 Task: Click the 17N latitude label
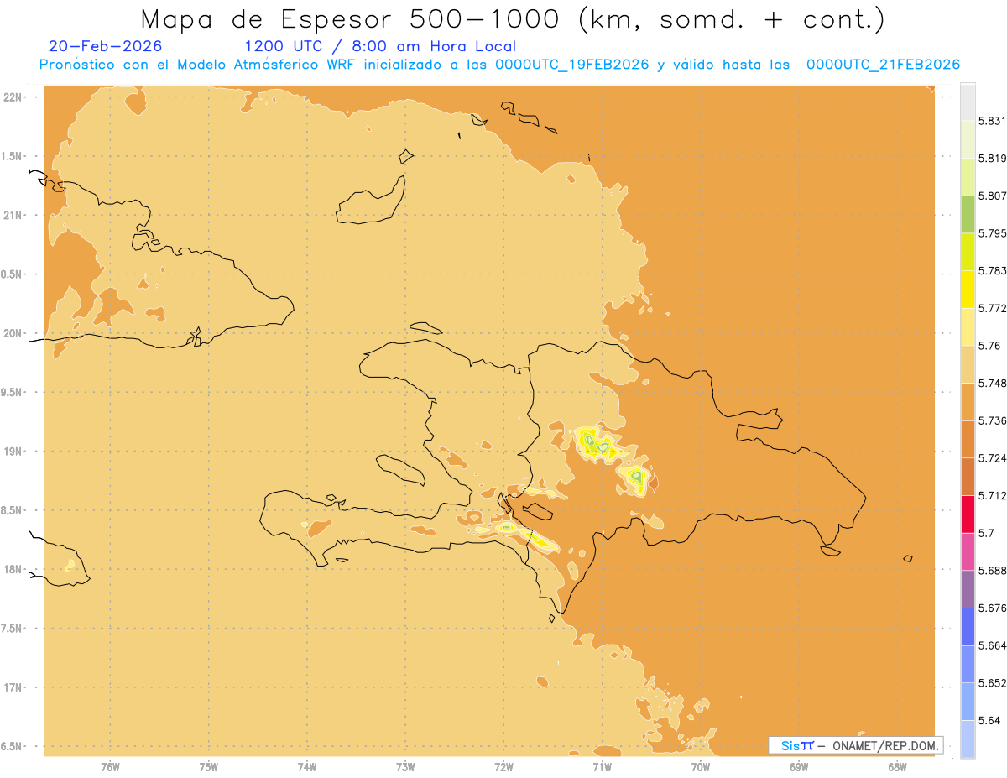14,687
